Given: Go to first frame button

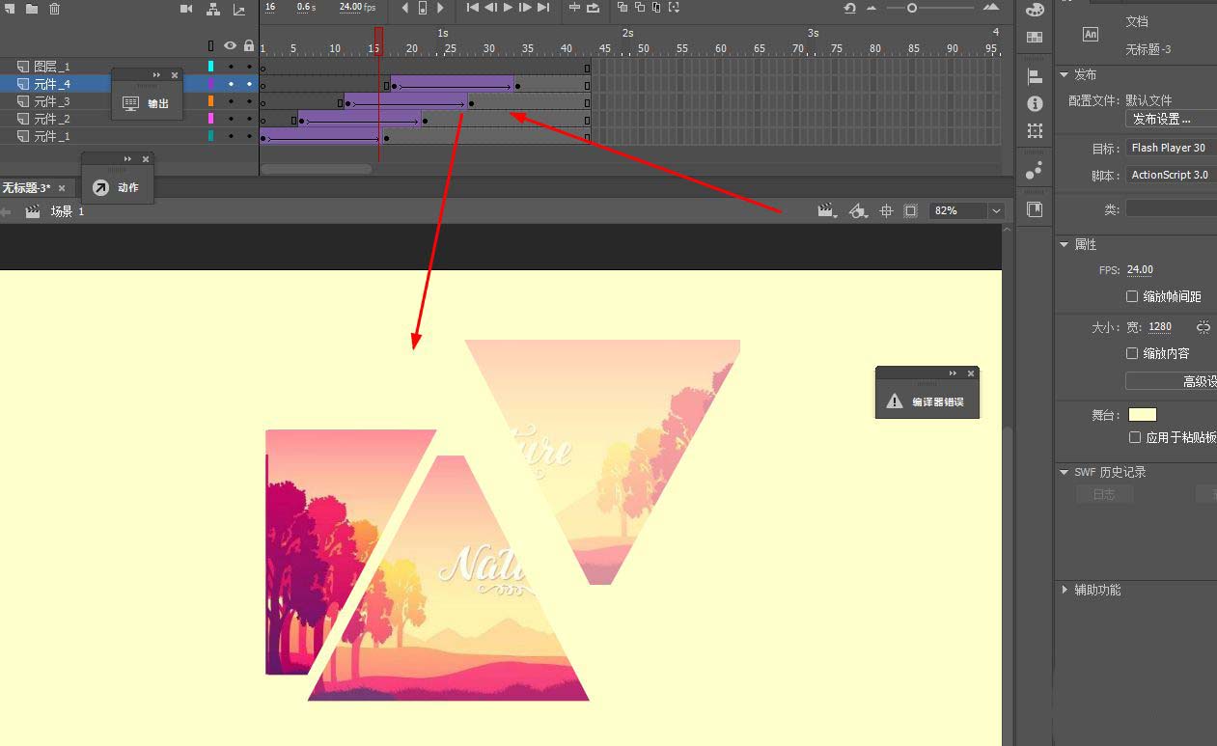Looking at the screenshot, I should tap(472, 8).
